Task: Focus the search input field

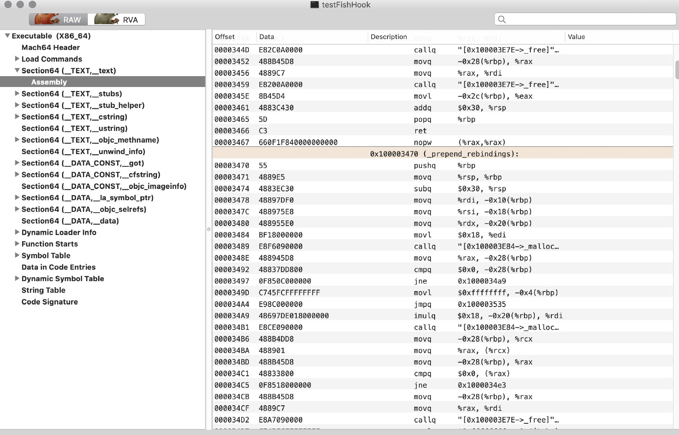Action: [585, 19]
